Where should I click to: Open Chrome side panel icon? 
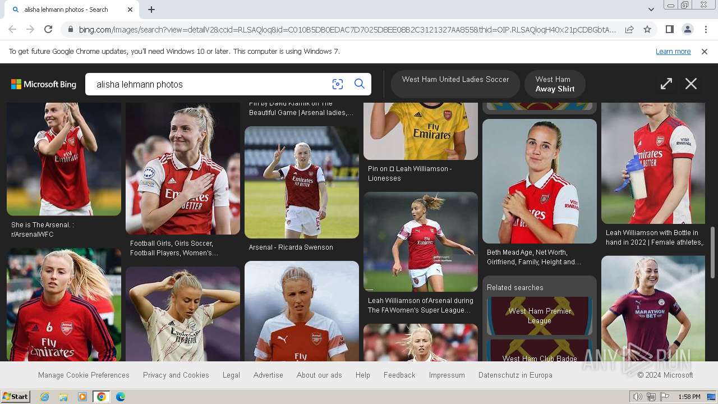(x=669, y=29)
